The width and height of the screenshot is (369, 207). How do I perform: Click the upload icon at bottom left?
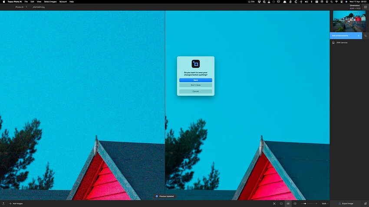click(3, 204)
